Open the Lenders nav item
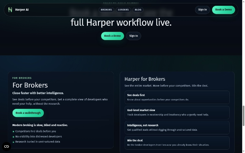The width and height of the screenshot is (245, 153). pos(123,10)
